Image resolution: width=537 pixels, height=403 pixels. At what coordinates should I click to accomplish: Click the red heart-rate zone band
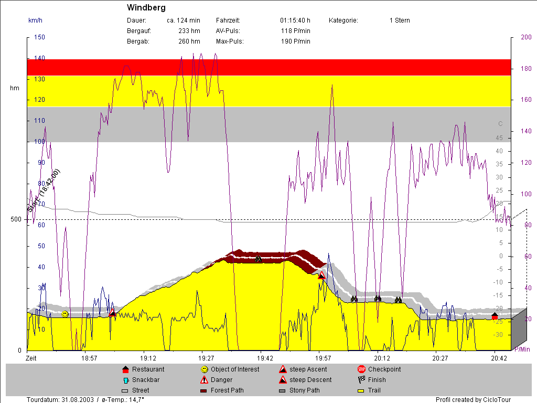tap(268, 67)
